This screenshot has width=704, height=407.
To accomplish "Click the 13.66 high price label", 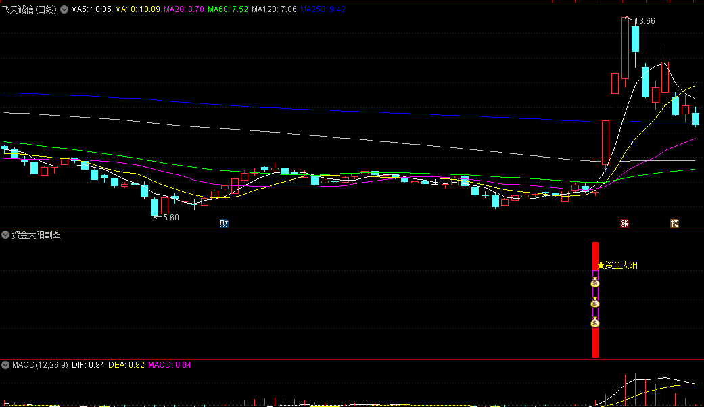I will click(x=644, y=21).
